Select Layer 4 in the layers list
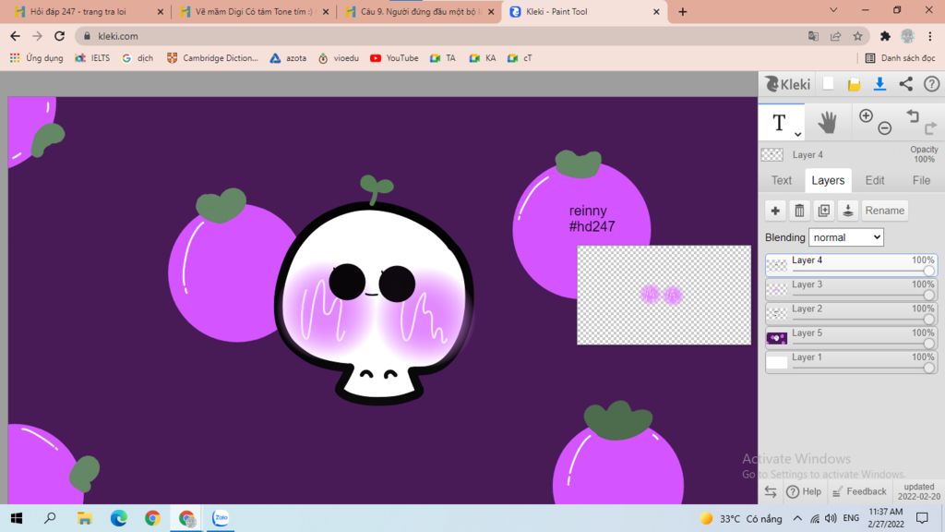Viewport: 945px width, 532px height. pos(851,265)
